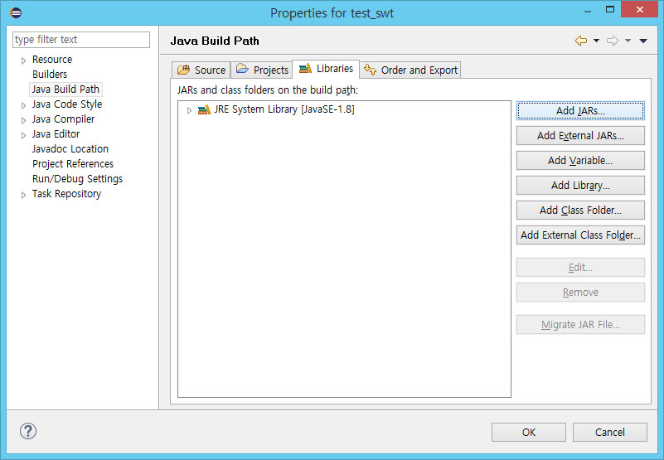Expand the Java Compiler tree node
The image size is (664, 460).
[x=24, y=120]
